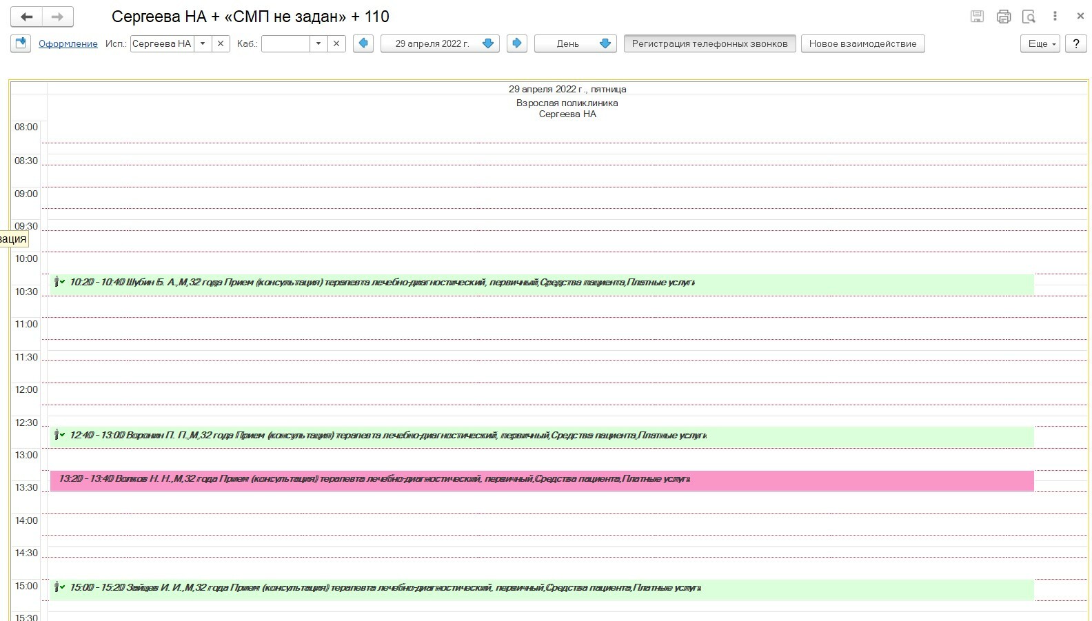Screen dimensions: 1092x621
Task: Select the pink 13:20 - 13:40 Волков Н. Н. appointment
Action: [x=541, y=480]
